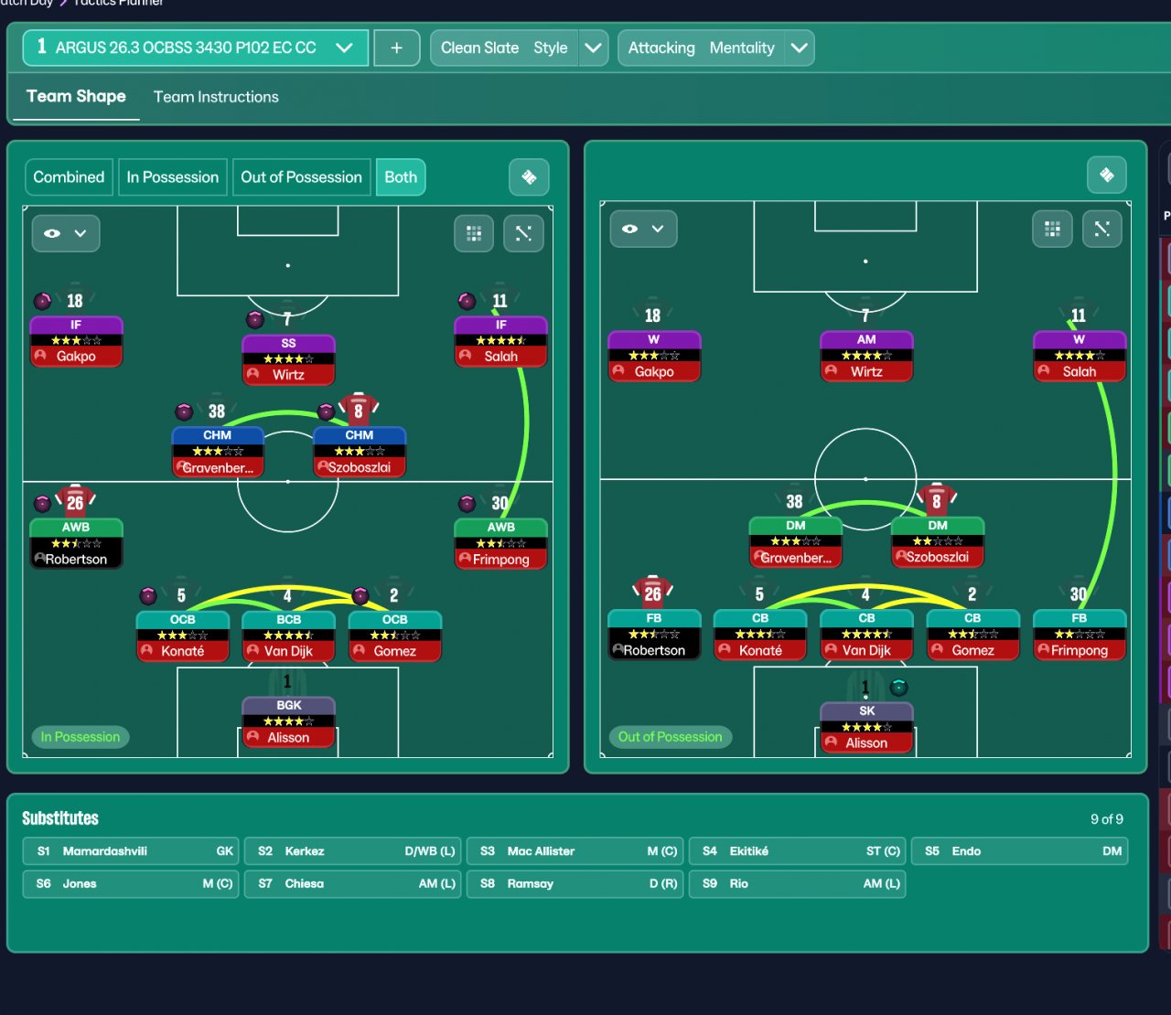
Task: Click the diamond icon on In Possession panel
Action: 529,177
